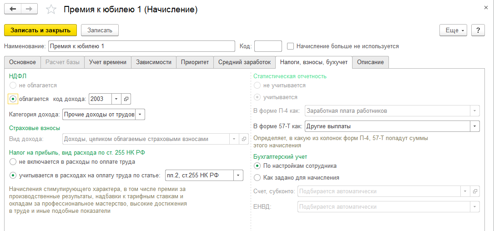Enable 'Начисление больше не используется' checkbox
494x231 pixels.
pos(291,46)
